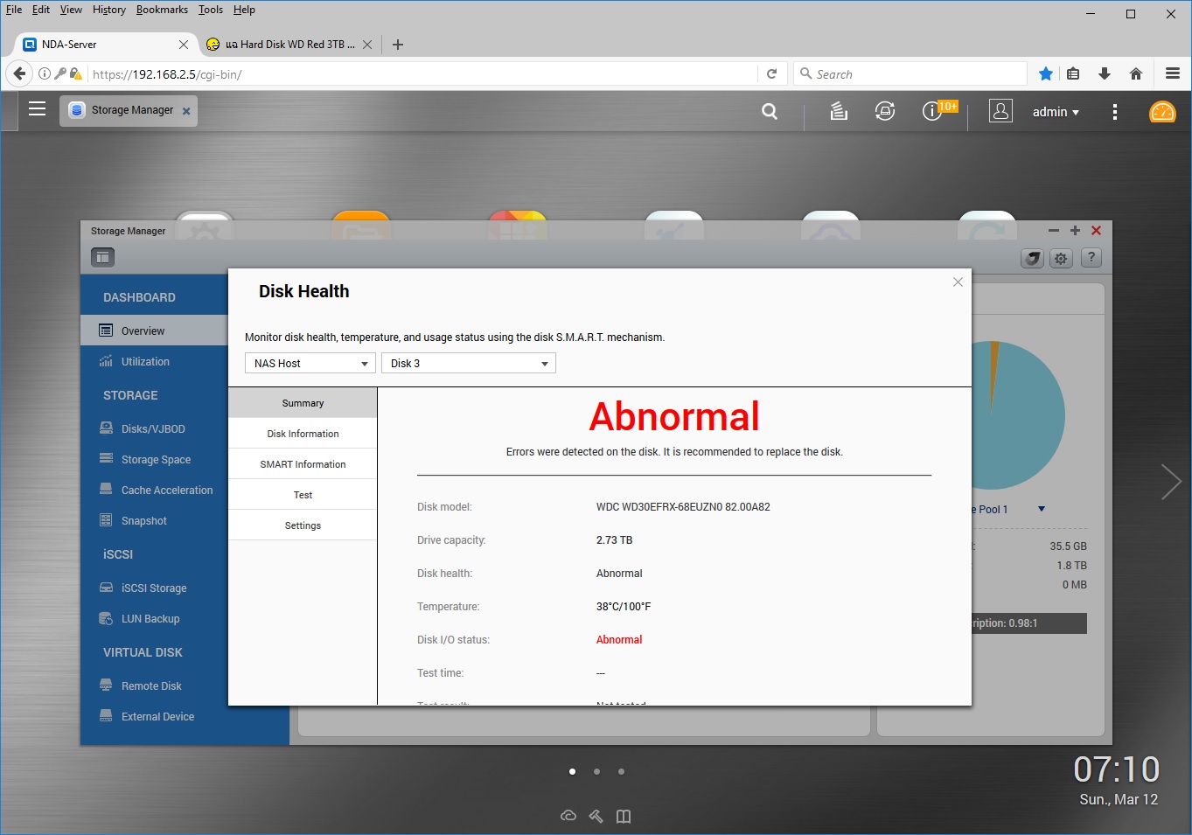Click the disk model WDC WD30EFRX text
Image resolution: width=1192 pixels, height=835 pixels.
point(683,506)
